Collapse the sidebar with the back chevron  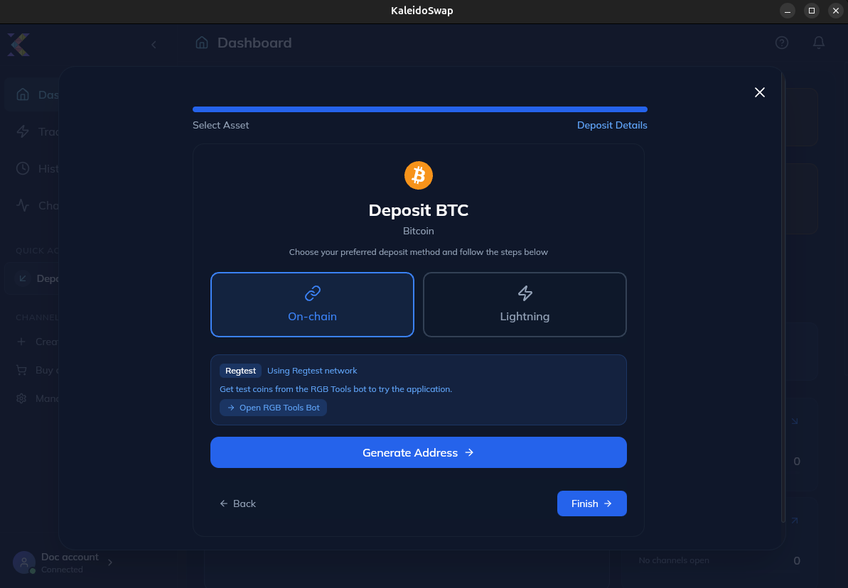(x=154, y=44)
